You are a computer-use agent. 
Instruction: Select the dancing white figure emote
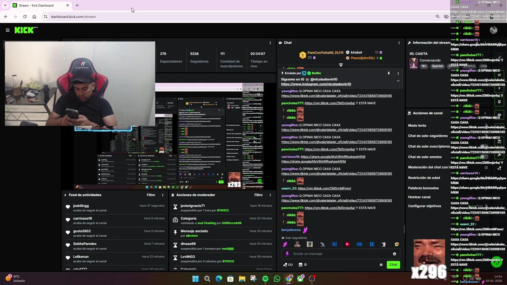point(384,244)
